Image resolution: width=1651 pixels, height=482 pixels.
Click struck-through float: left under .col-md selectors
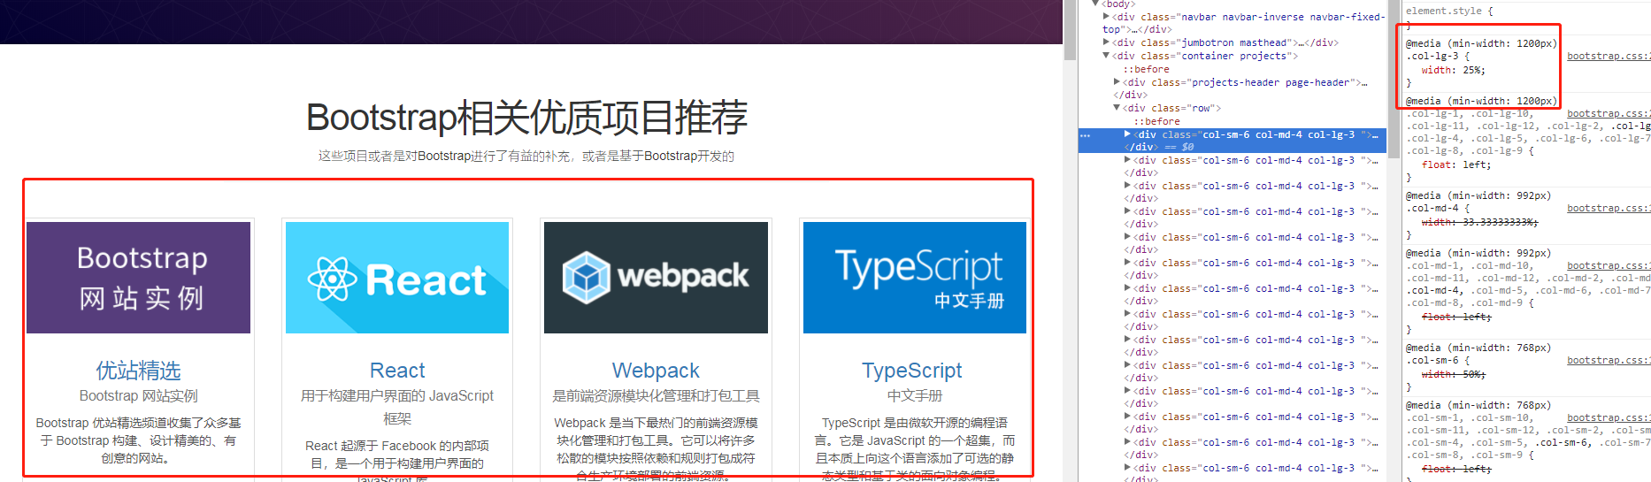coord(1456,317)
